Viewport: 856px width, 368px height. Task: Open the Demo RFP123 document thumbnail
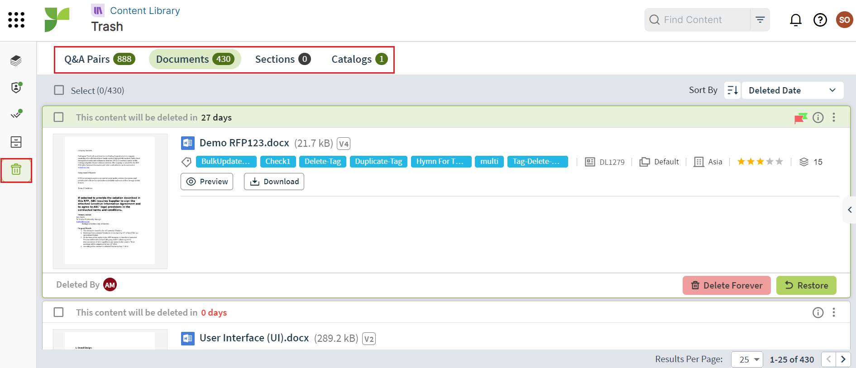coord(110,201)
